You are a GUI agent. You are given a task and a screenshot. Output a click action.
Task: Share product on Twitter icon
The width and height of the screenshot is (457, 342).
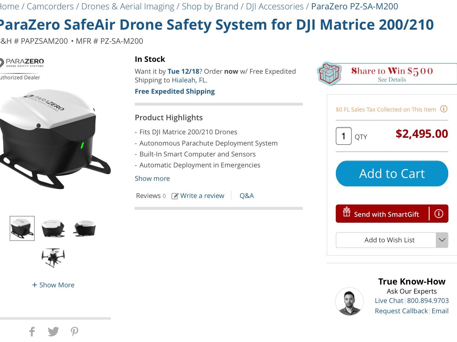pyautogui.click(x=54, y=331)
